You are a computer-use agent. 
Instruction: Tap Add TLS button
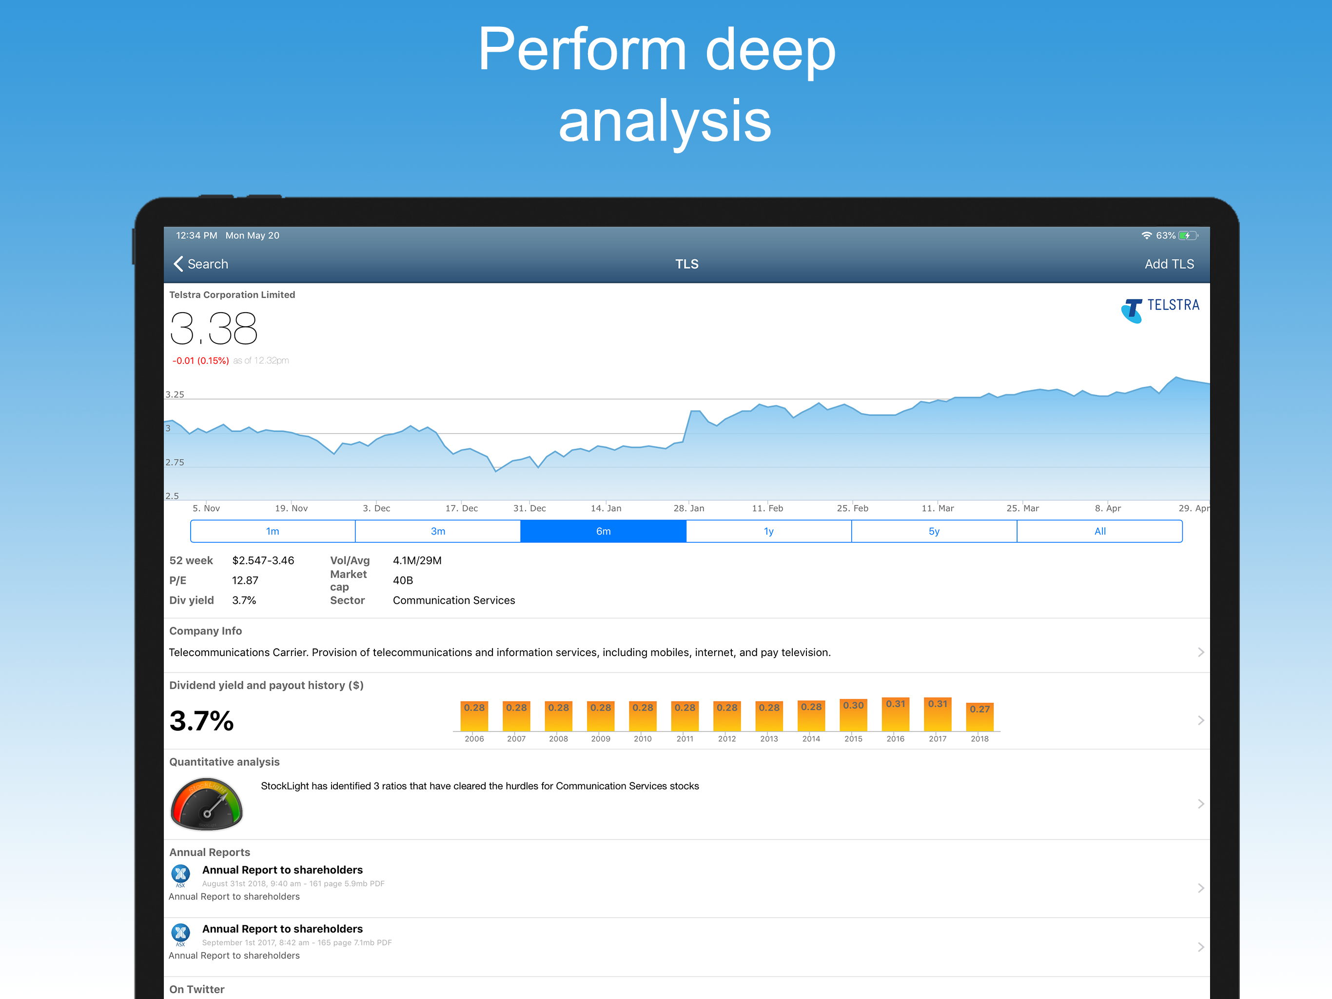pyautogui.click(x=1169, y=264)
